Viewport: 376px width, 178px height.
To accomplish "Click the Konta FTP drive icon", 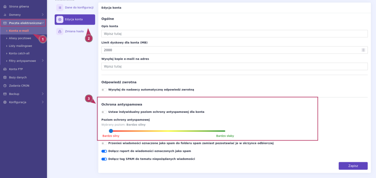I will coord(5,69).
